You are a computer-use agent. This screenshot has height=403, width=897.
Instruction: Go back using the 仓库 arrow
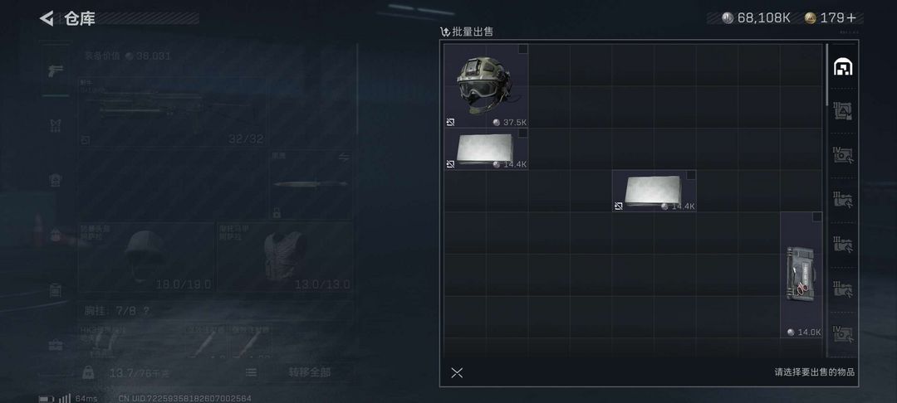tap(47, 18)
